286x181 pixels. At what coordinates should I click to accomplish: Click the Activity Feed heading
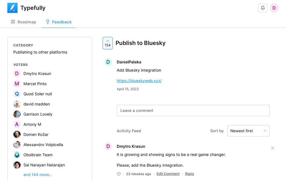click(129, 131)
